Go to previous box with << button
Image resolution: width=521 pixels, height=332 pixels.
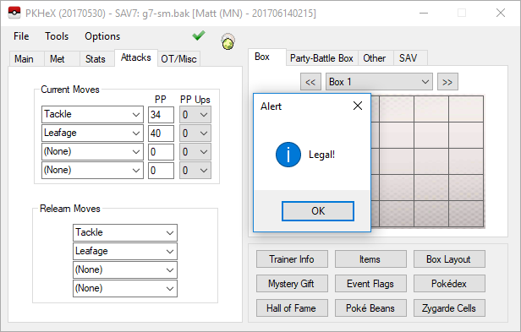click(x=310, y=82)
